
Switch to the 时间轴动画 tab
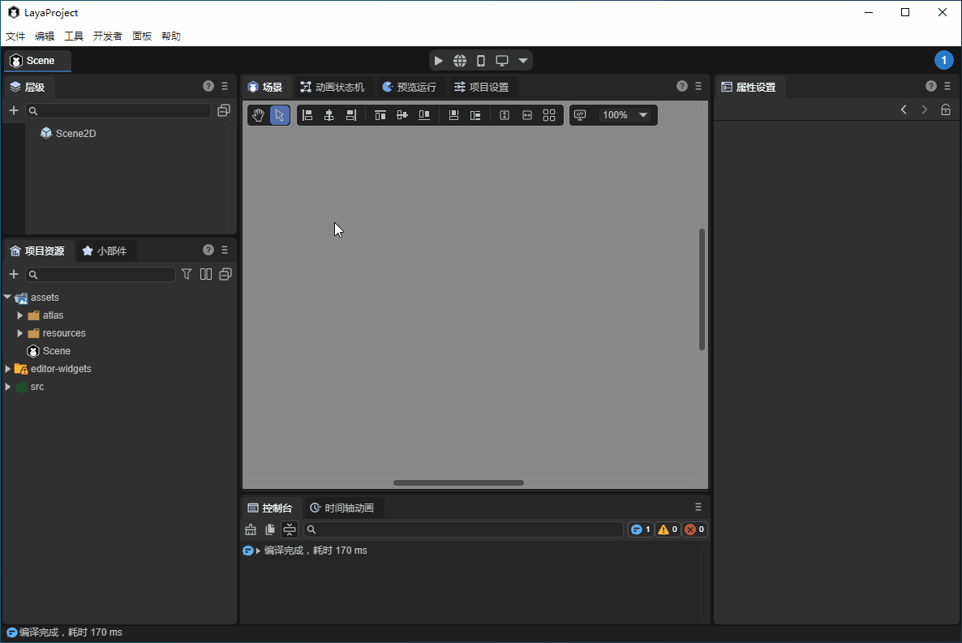pyautogui.click(x=342, y=508)
